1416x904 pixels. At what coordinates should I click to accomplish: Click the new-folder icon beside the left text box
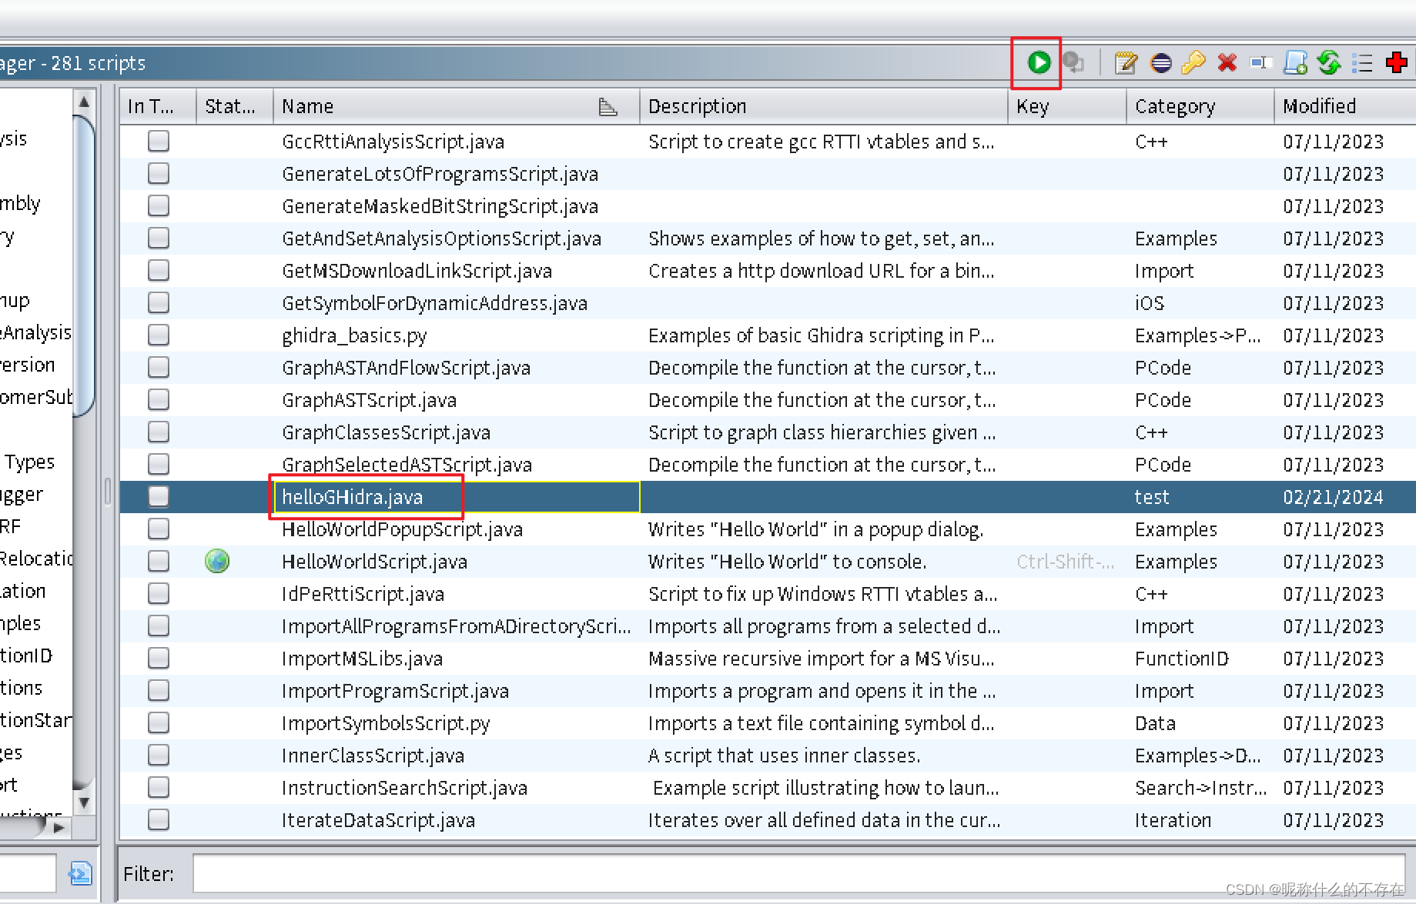point(79,873)
